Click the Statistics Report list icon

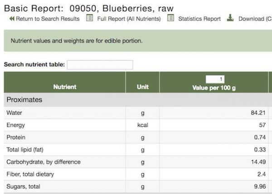(x=170, y=18)
